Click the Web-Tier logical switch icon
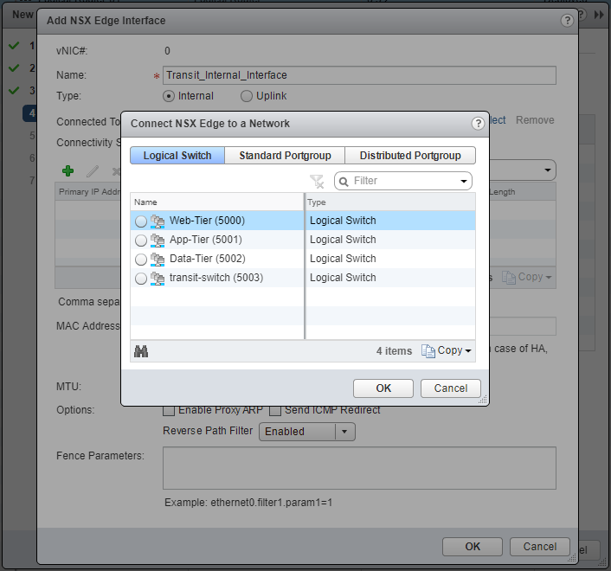This screenshot has width=611, height=571. tap(158, 221)
